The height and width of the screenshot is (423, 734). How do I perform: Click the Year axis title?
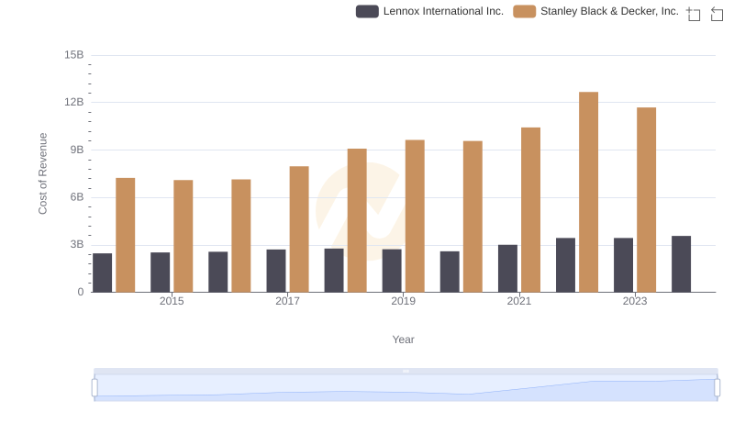tap(403, 340)
